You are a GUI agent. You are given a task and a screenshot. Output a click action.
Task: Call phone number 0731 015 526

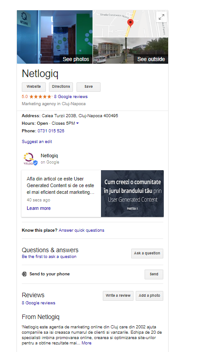coord(51,131)
